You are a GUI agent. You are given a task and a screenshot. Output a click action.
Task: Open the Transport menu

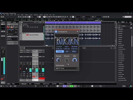point(27,15)
